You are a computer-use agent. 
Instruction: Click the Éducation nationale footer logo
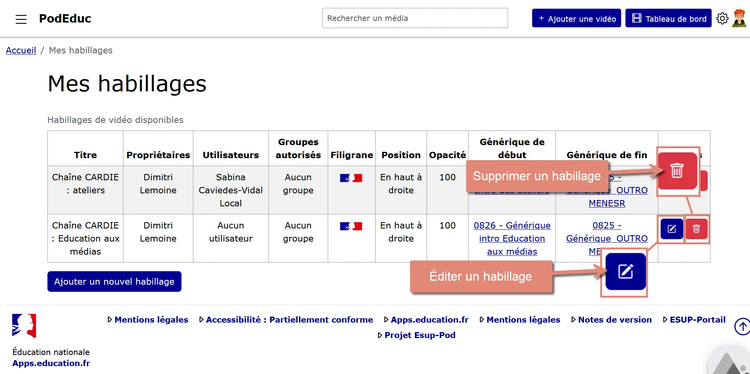(x=24, y=326)
